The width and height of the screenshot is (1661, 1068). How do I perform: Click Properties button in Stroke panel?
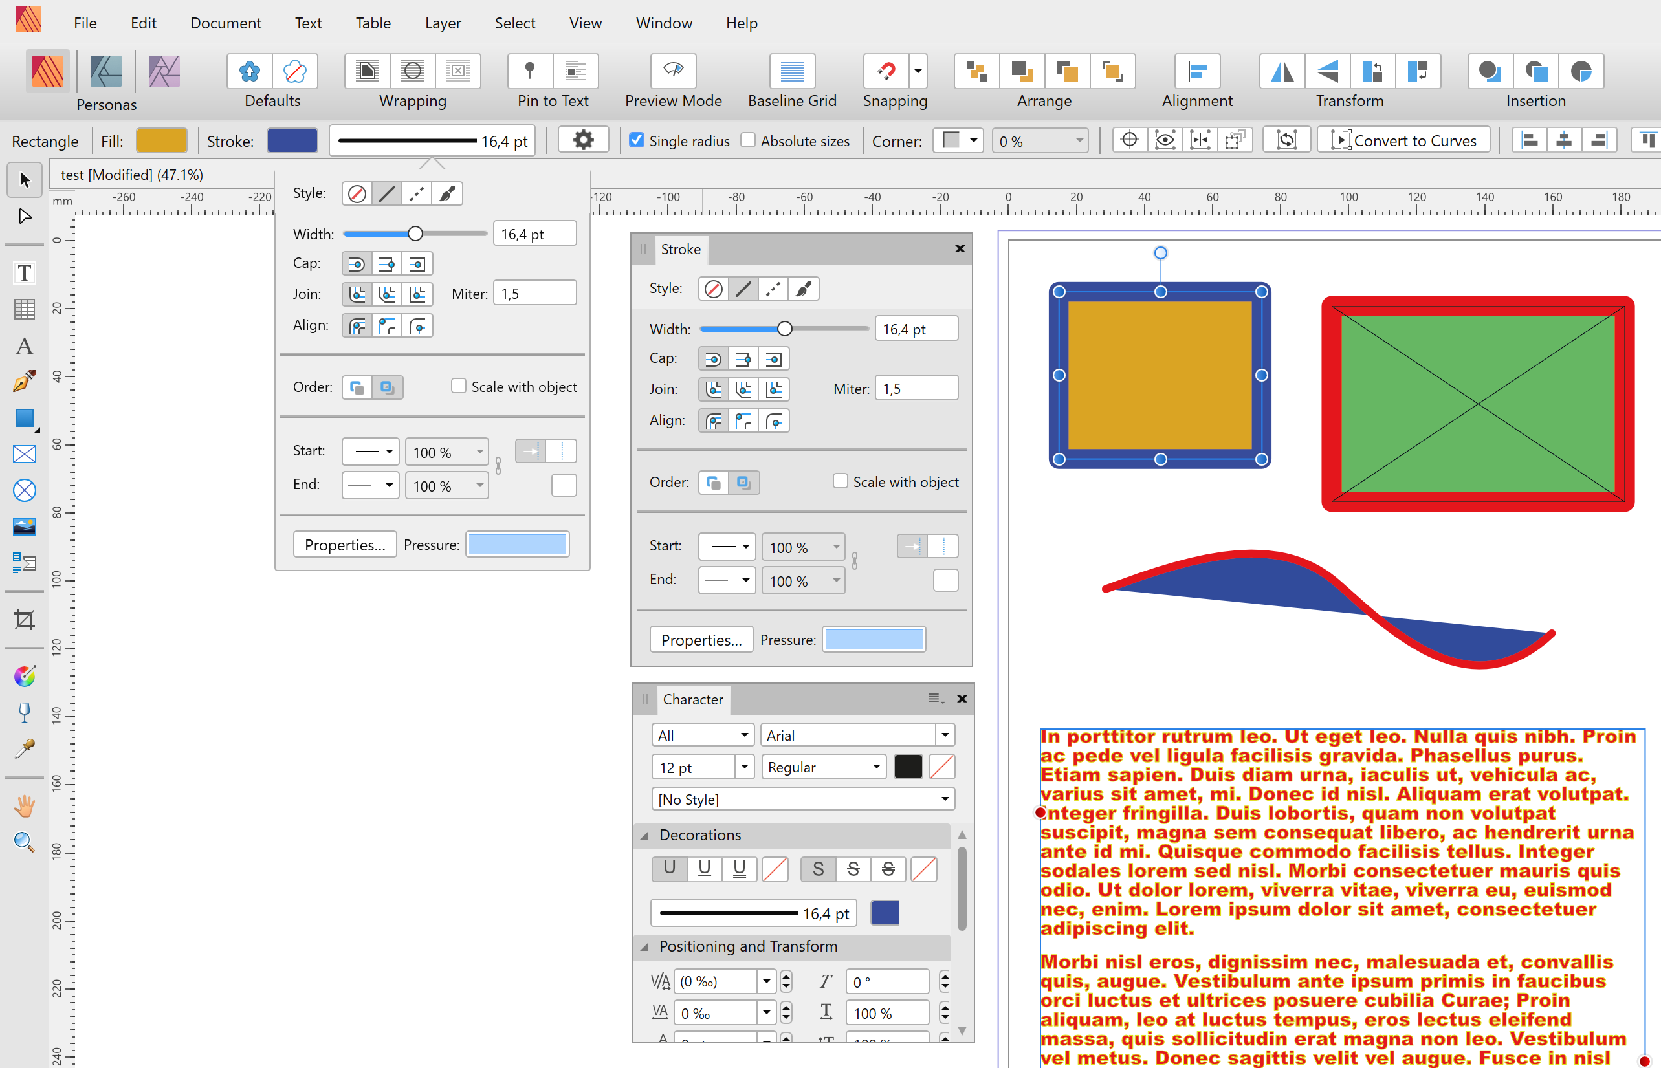point(701,639)
